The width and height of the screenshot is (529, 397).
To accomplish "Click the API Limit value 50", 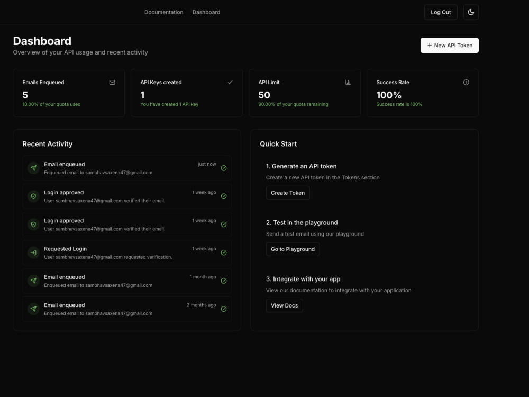I will point(264,95).
